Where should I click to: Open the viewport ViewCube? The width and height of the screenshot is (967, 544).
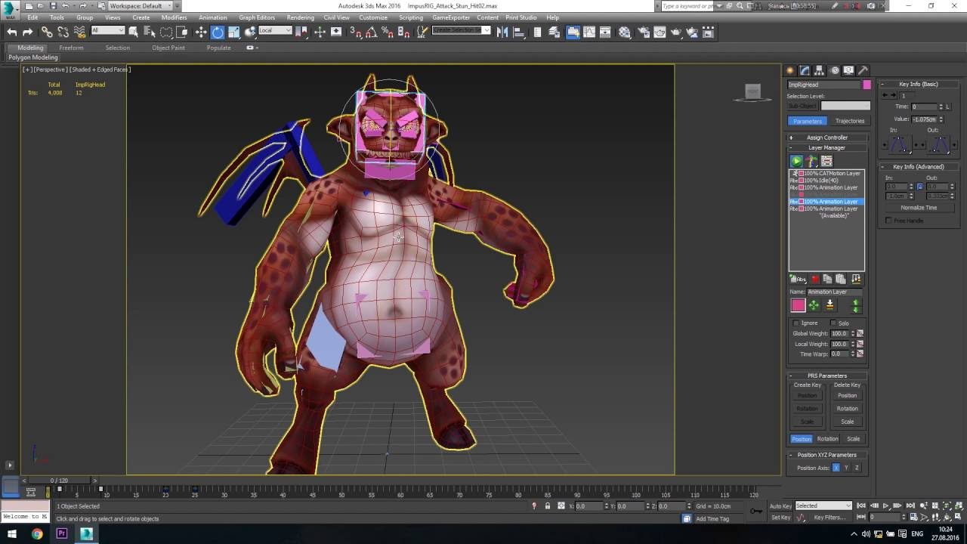click(752, 92)
